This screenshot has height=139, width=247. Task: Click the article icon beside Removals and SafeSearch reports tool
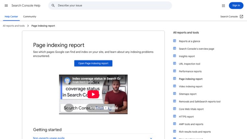coord(175,101)
